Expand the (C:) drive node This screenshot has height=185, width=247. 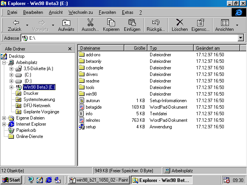pyautogui.click(x=11, y=75)
